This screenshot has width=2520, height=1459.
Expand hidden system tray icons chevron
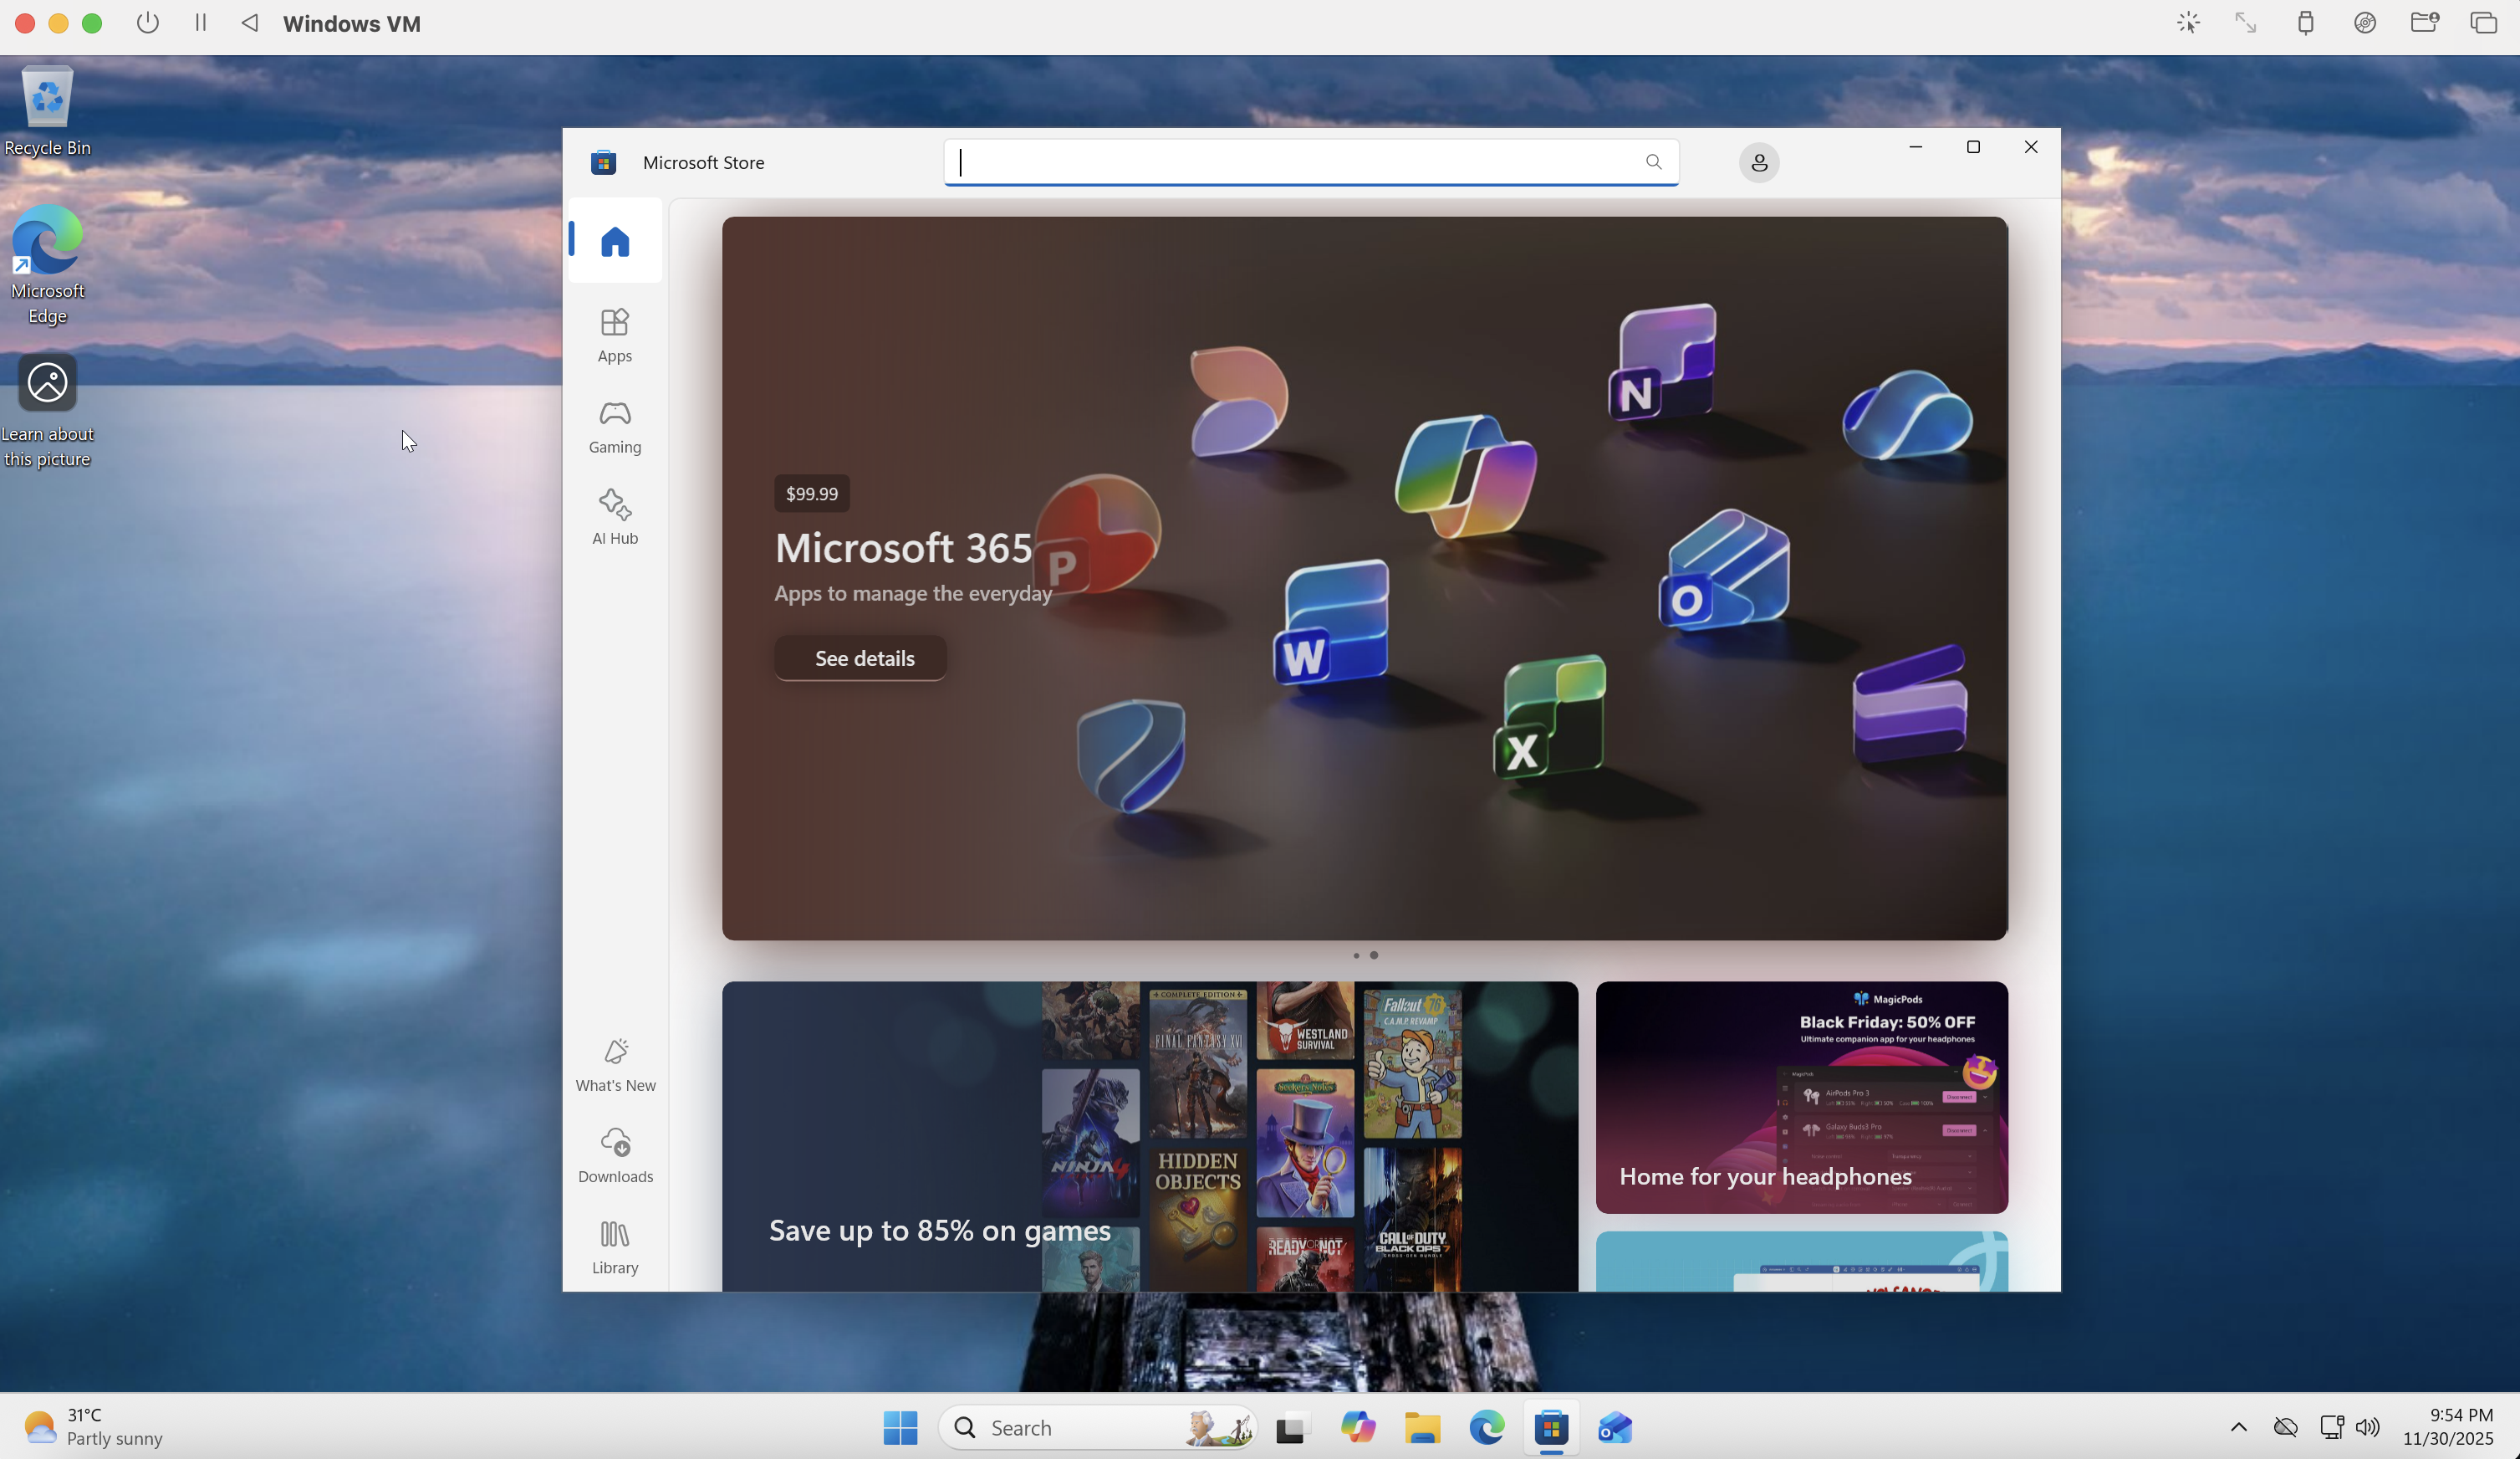(2238, 1427)
